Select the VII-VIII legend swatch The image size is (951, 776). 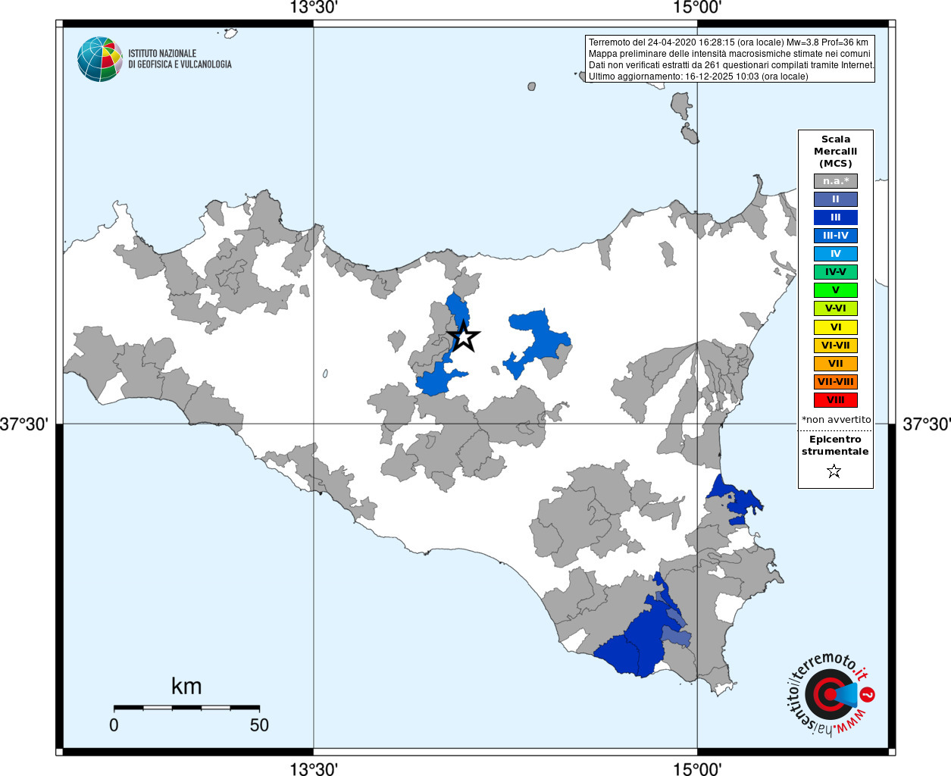[x=836, y=382]
